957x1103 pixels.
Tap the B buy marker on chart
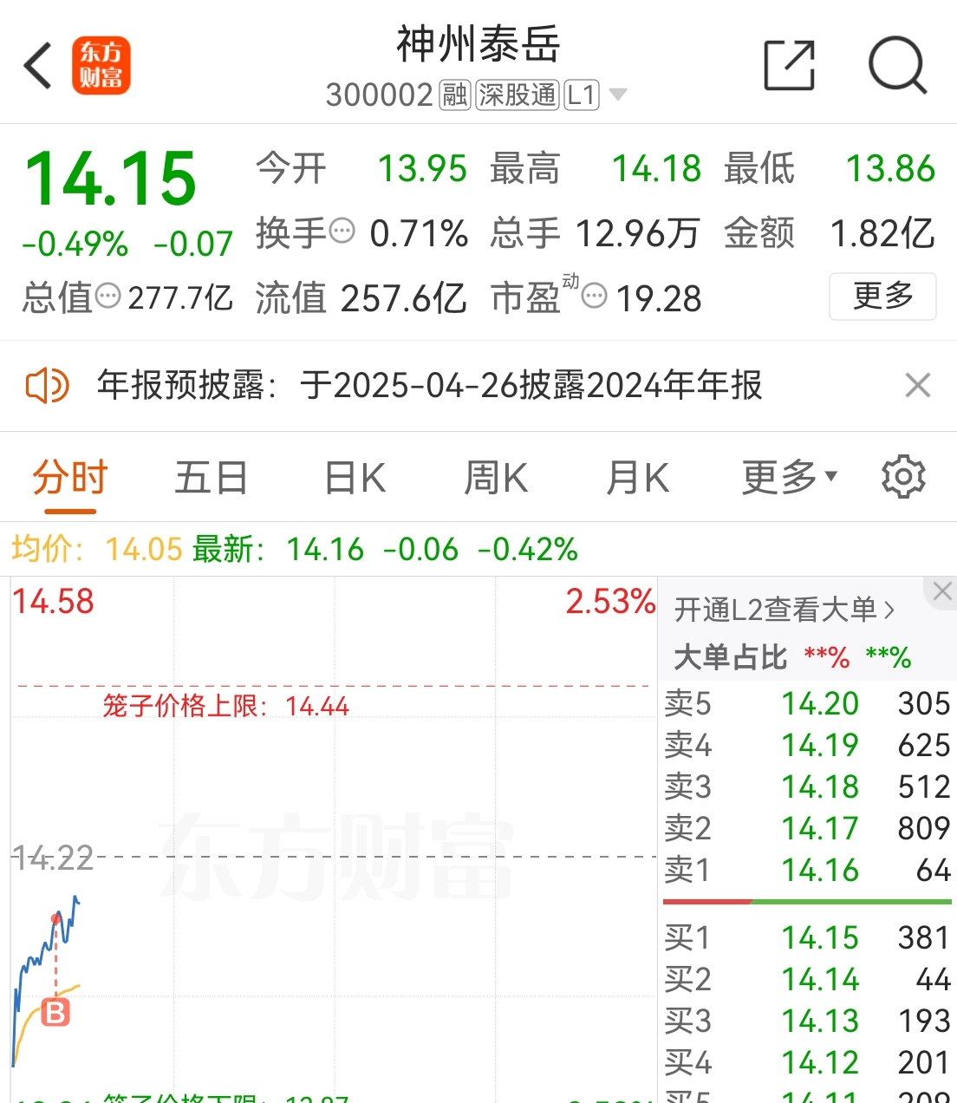click(55, 1012)
